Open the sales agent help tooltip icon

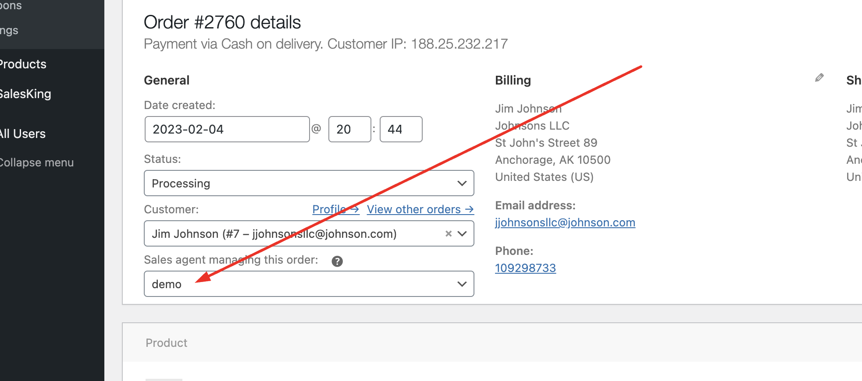337,261
